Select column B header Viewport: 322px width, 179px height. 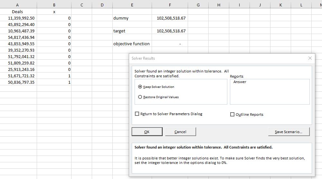54,5
